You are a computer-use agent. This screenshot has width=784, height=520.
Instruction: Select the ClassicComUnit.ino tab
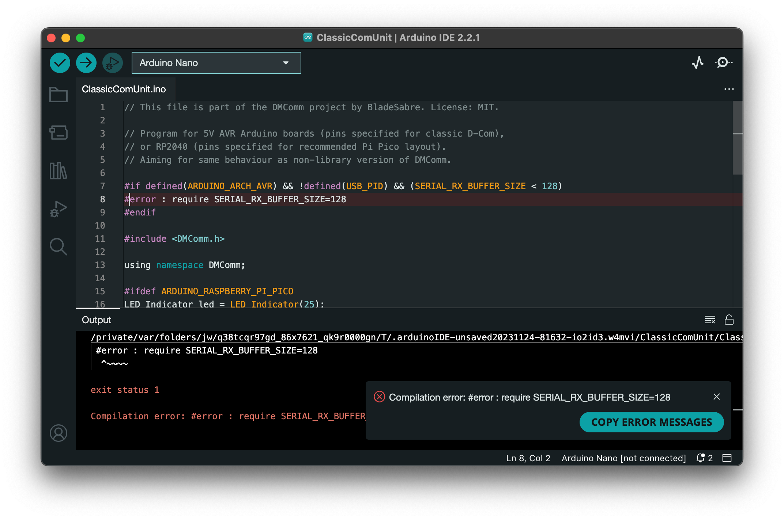pyautogui.click(x=124, y=89)
